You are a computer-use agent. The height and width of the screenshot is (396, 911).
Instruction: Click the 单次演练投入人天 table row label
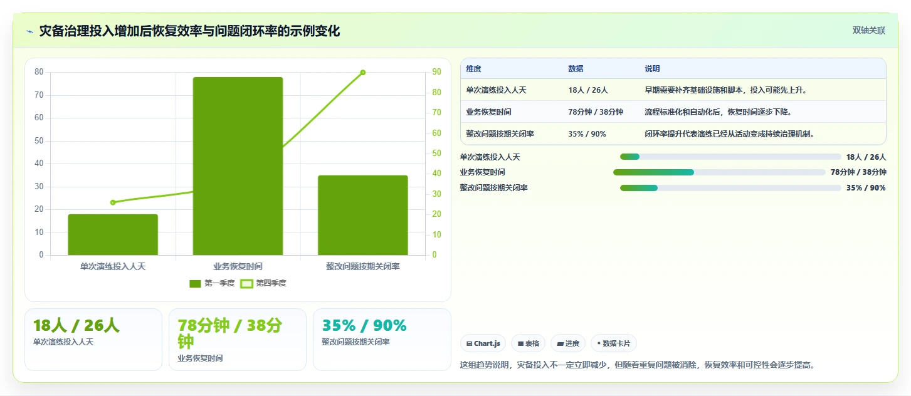(x=496, y=90)
